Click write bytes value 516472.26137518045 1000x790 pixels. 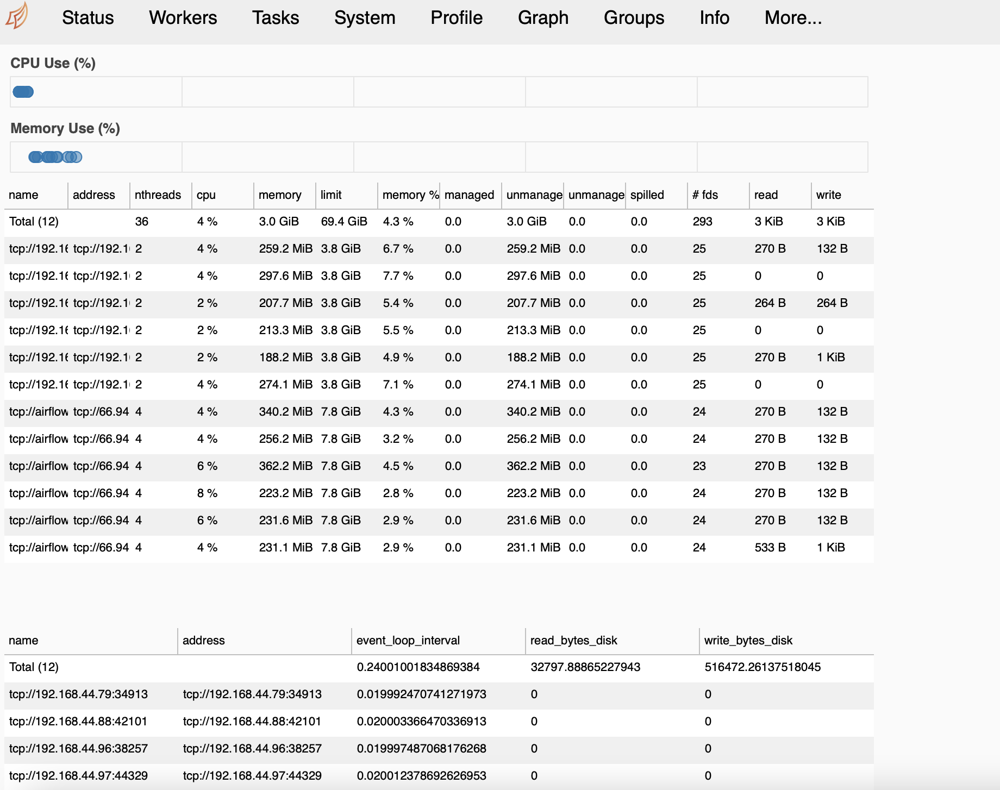click(x=762, y=667)
